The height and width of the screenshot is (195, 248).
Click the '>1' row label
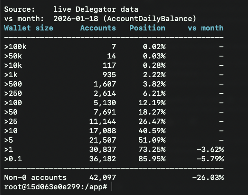9,149
